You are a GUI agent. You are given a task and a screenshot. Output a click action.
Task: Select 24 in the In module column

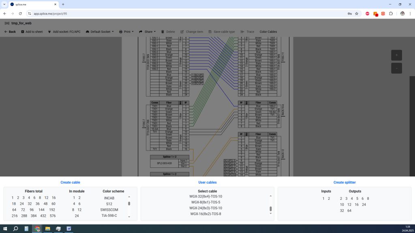click(77, 216)
